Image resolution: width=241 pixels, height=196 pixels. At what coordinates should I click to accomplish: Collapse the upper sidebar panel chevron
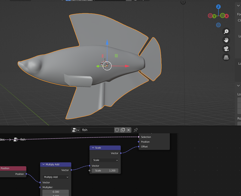[x=238, y=6]
